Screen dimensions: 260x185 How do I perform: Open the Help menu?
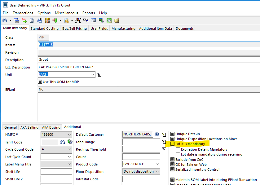click(103, 13)
